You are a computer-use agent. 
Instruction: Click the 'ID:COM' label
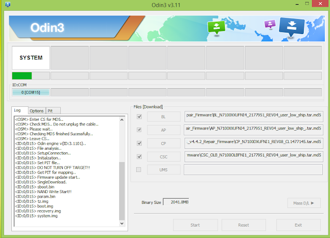[x=20, y=85]
